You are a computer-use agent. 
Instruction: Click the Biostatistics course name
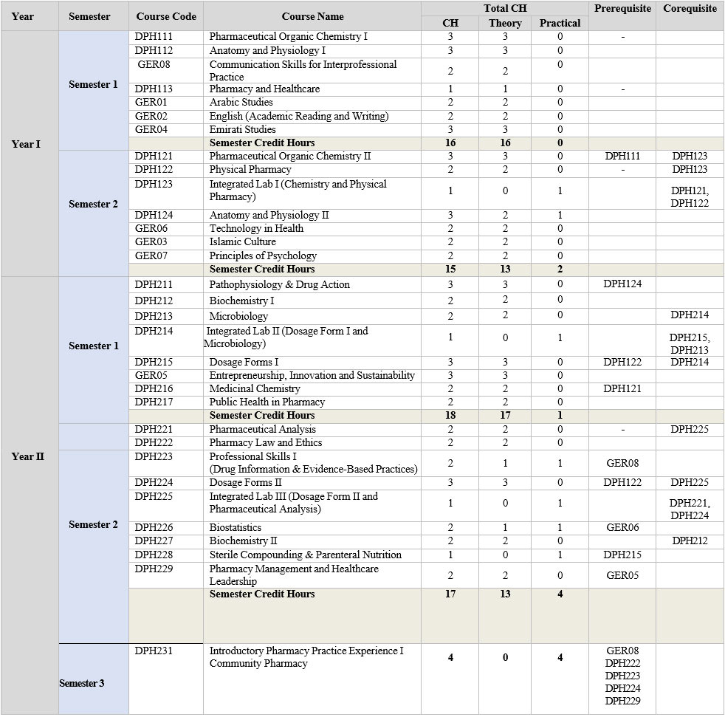[x=235, y=528]
